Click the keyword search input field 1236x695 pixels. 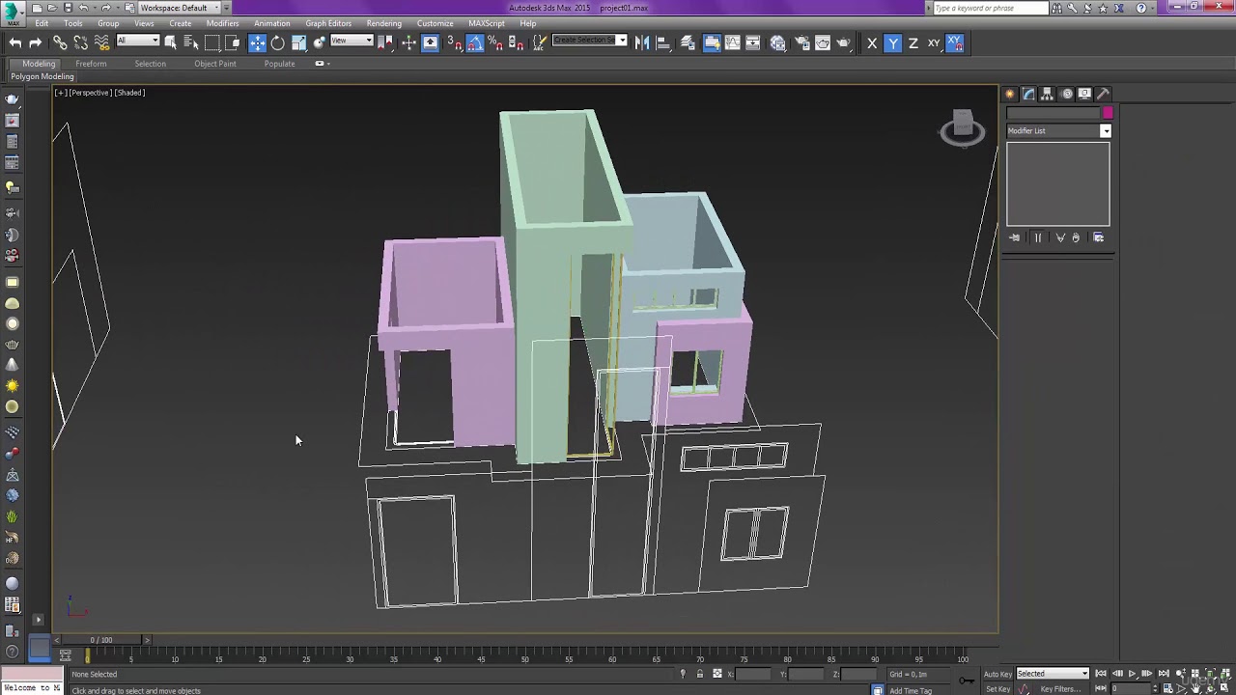pyautogui.click(x=990, y=8)
